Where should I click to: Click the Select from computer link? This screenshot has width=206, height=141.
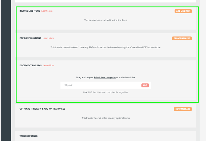(x=105, y=78)
